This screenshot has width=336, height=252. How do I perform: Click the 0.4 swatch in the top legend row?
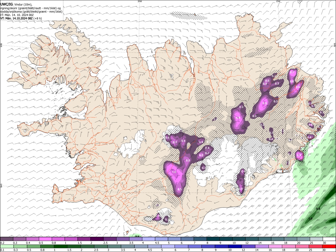pyautogui.click(x=32, y=239)
